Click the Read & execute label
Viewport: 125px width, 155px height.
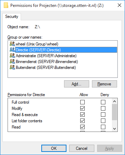click(25, 115)
